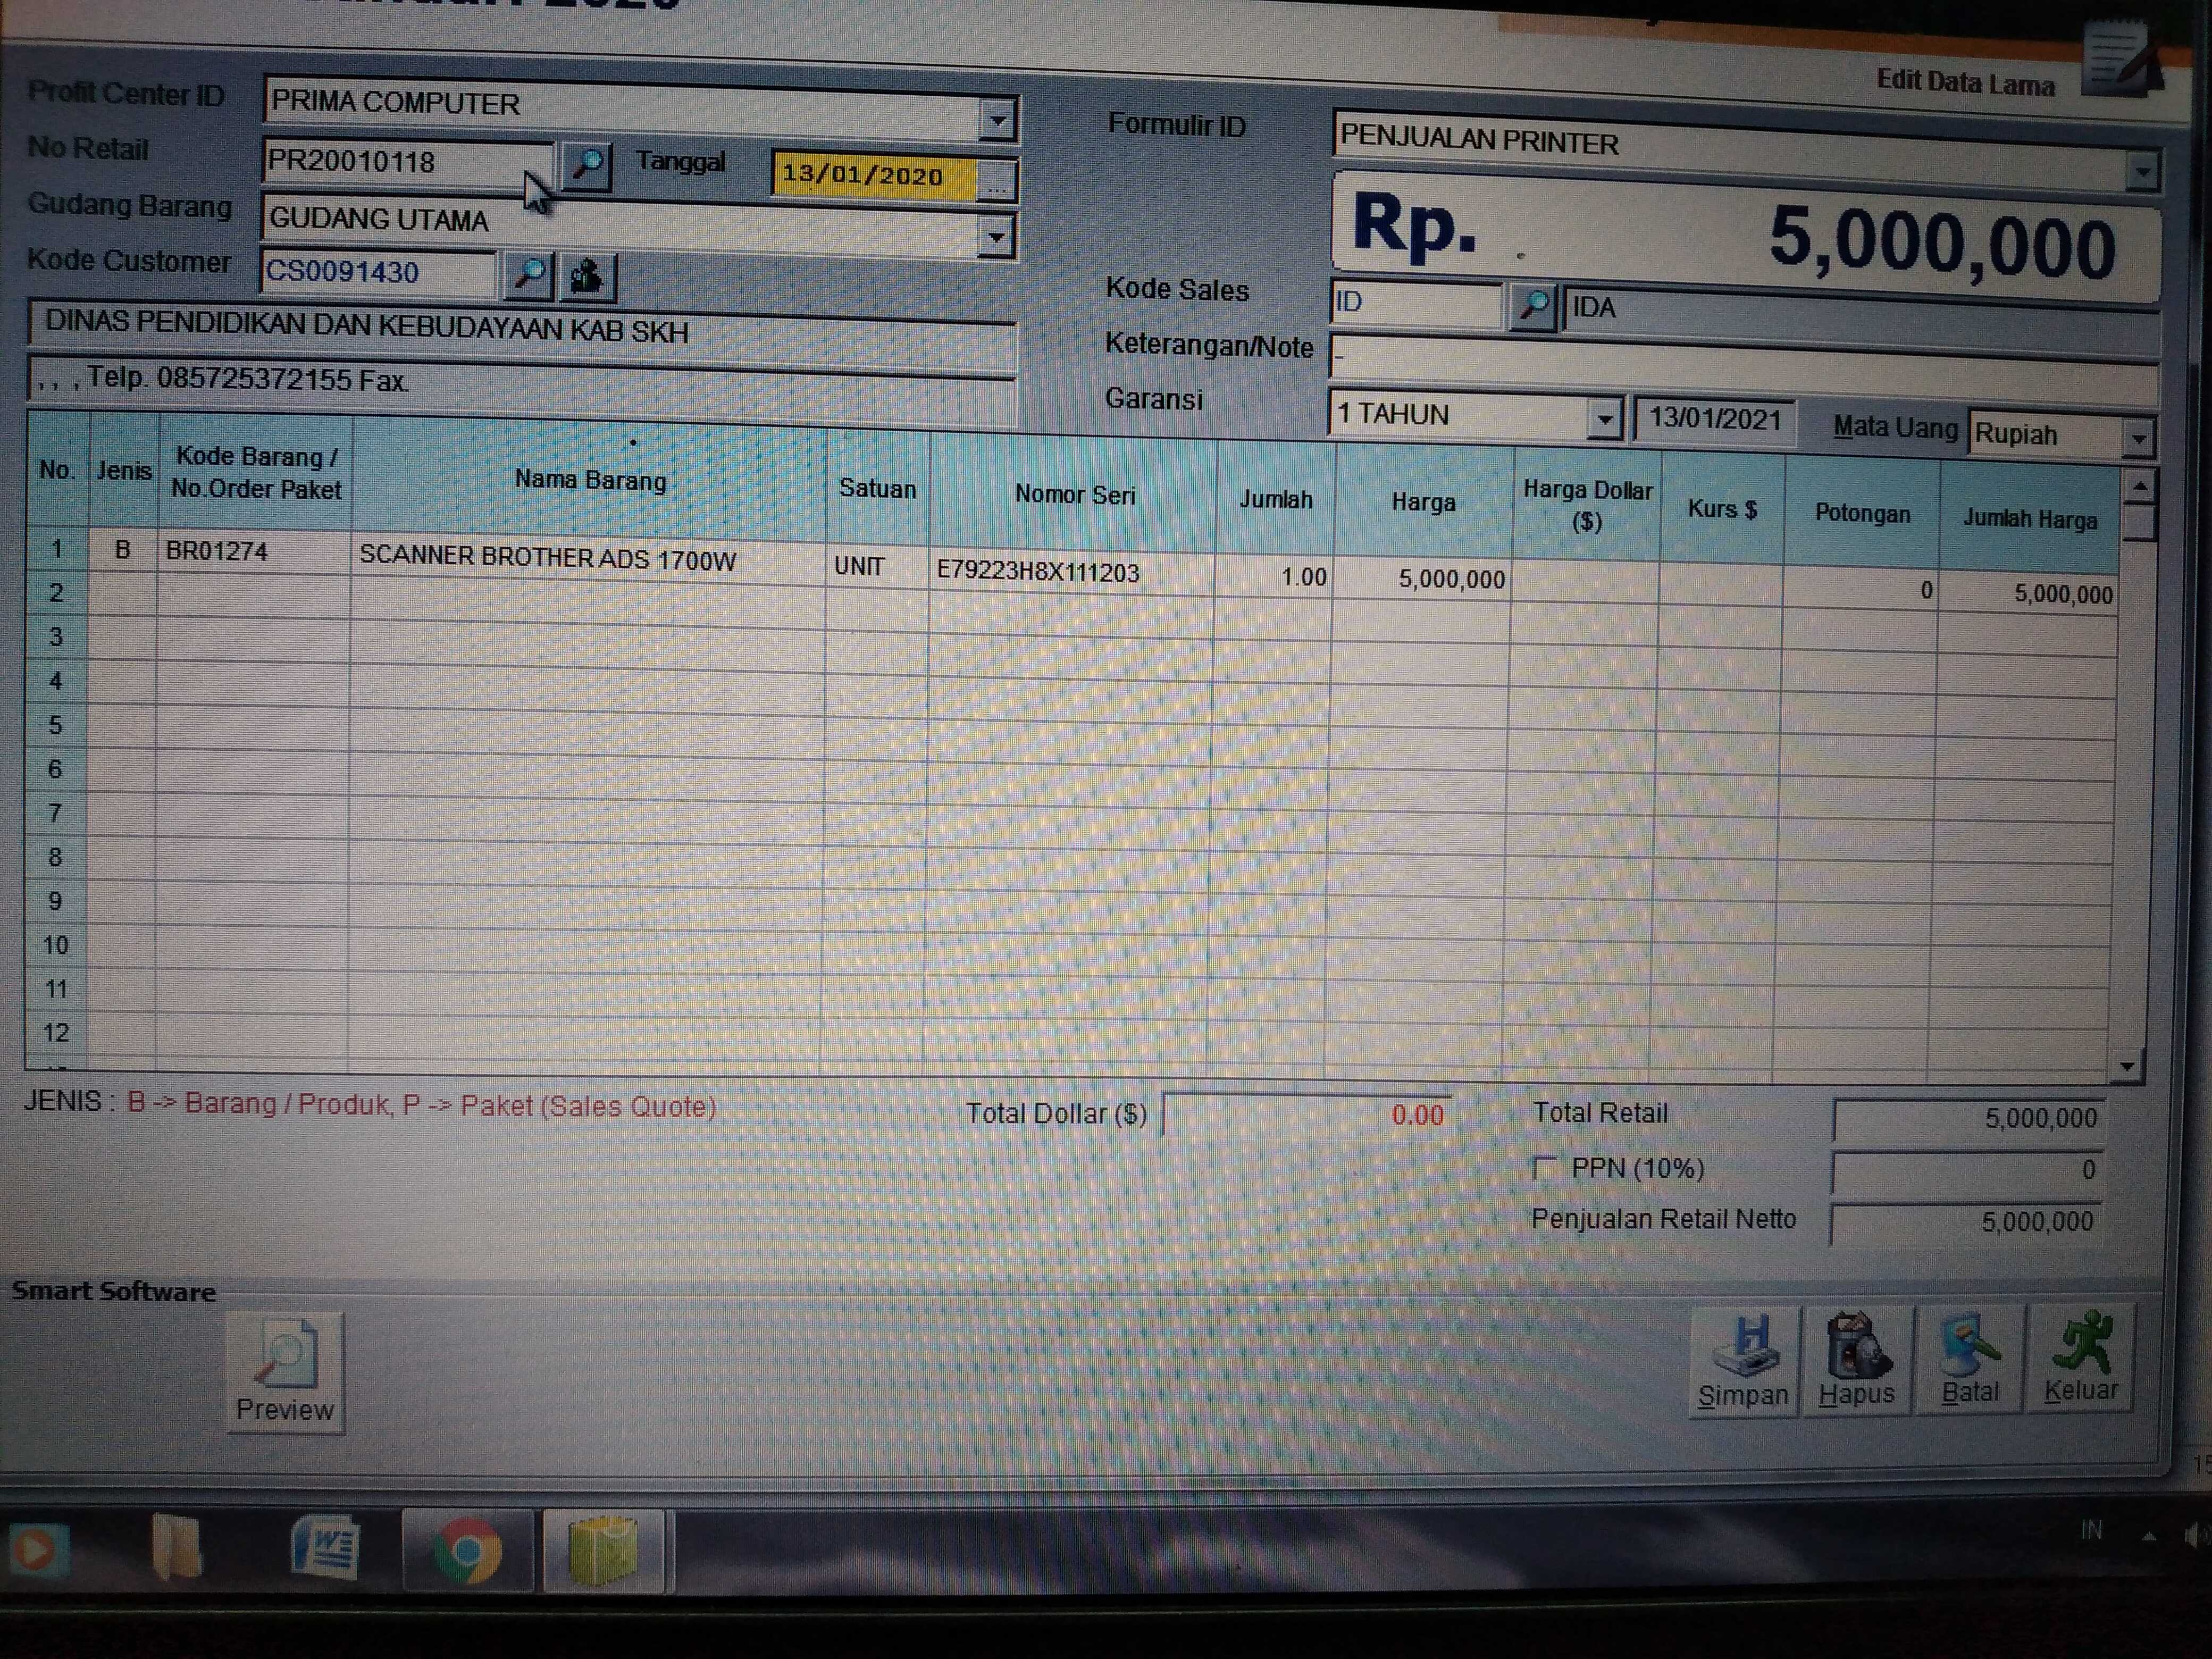Click the customer person icon next to search

(588, 276)
